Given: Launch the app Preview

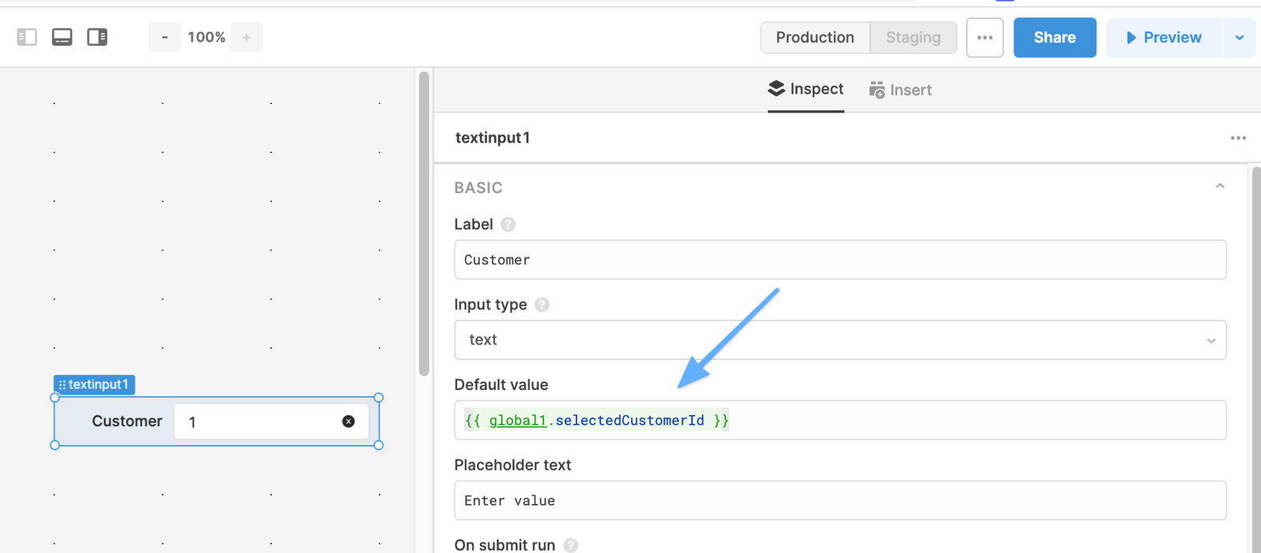Looking at the screenshot, I should click(1164, 38).
